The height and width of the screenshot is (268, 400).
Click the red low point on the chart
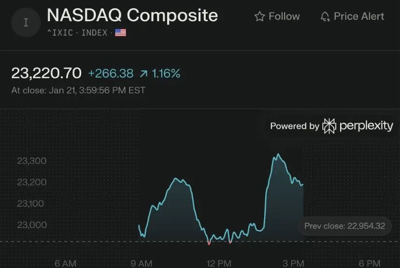tap(209, 243)
